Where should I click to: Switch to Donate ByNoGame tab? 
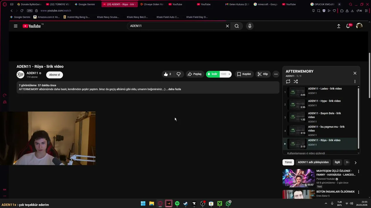tap(29, 4)
